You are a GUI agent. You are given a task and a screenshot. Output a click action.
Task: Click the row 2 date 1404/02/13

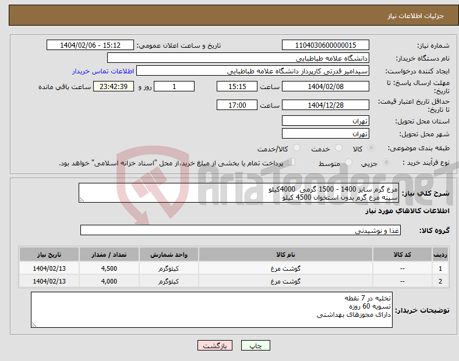[49, 281]
